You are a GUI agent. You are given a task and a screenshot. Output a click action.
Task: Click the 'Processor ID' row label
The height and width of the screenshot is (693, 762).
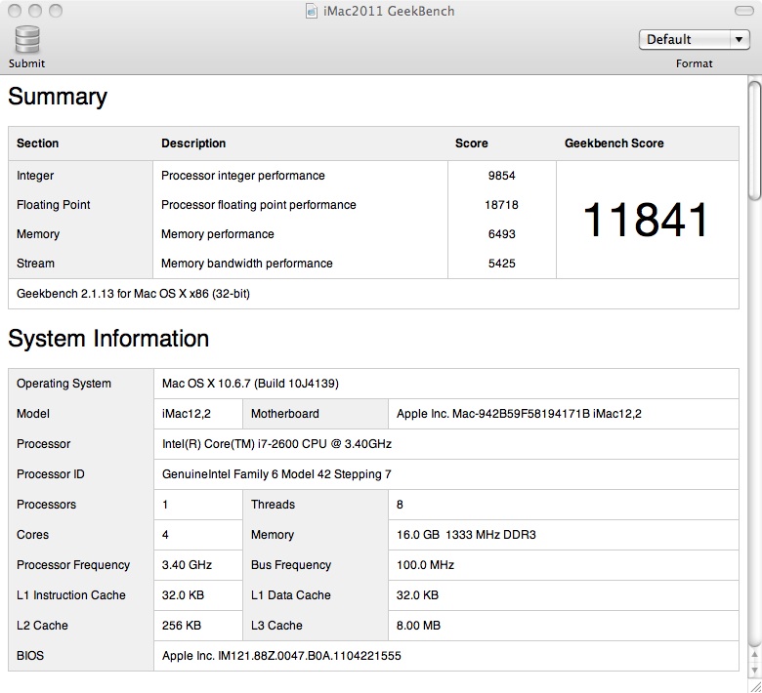pos(51,474)
